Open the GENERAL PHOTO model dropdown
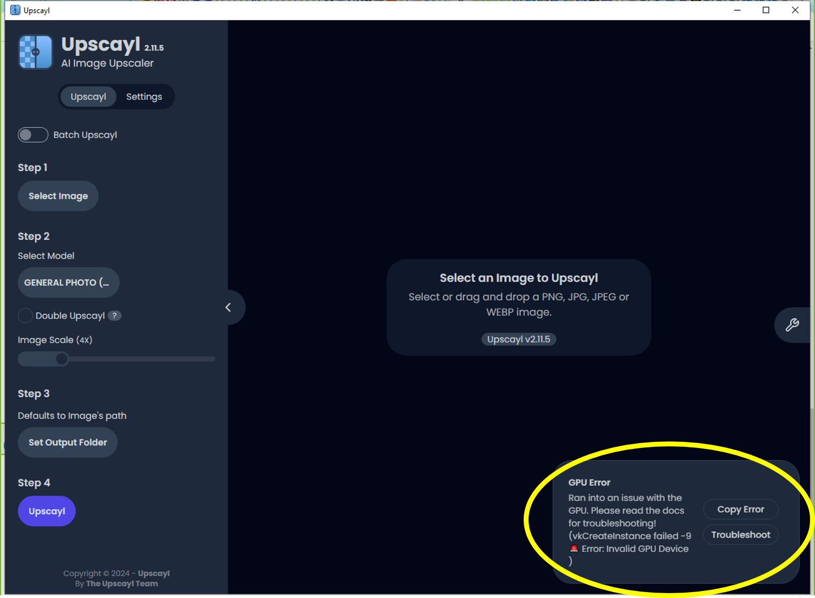Image resolution: width=815 pixels, height=598 pixels. (x=69, y=283)
